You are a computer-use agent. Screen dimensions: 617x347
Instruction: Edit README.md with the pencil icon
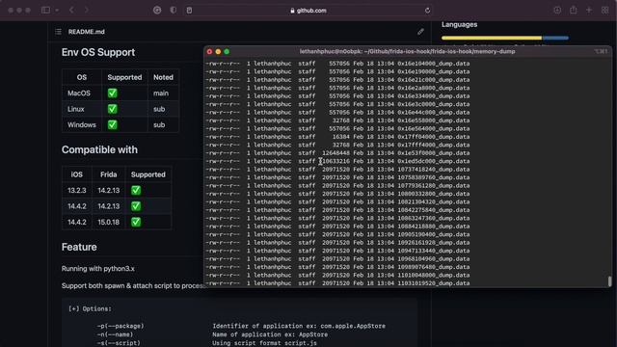click(420, 32)
